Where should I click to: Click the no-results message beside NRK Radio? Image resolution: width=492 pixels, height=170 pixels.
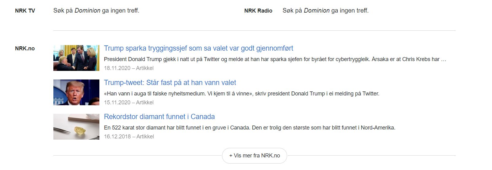coord(325,11)
